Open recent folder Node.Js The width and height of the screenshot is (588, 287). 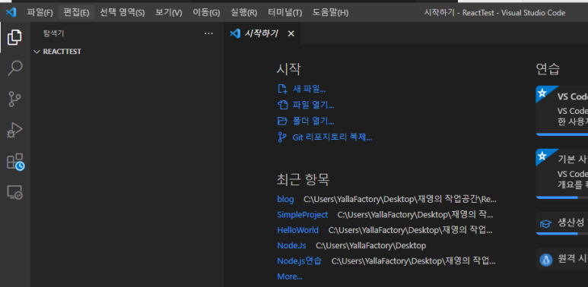[291, 246]
